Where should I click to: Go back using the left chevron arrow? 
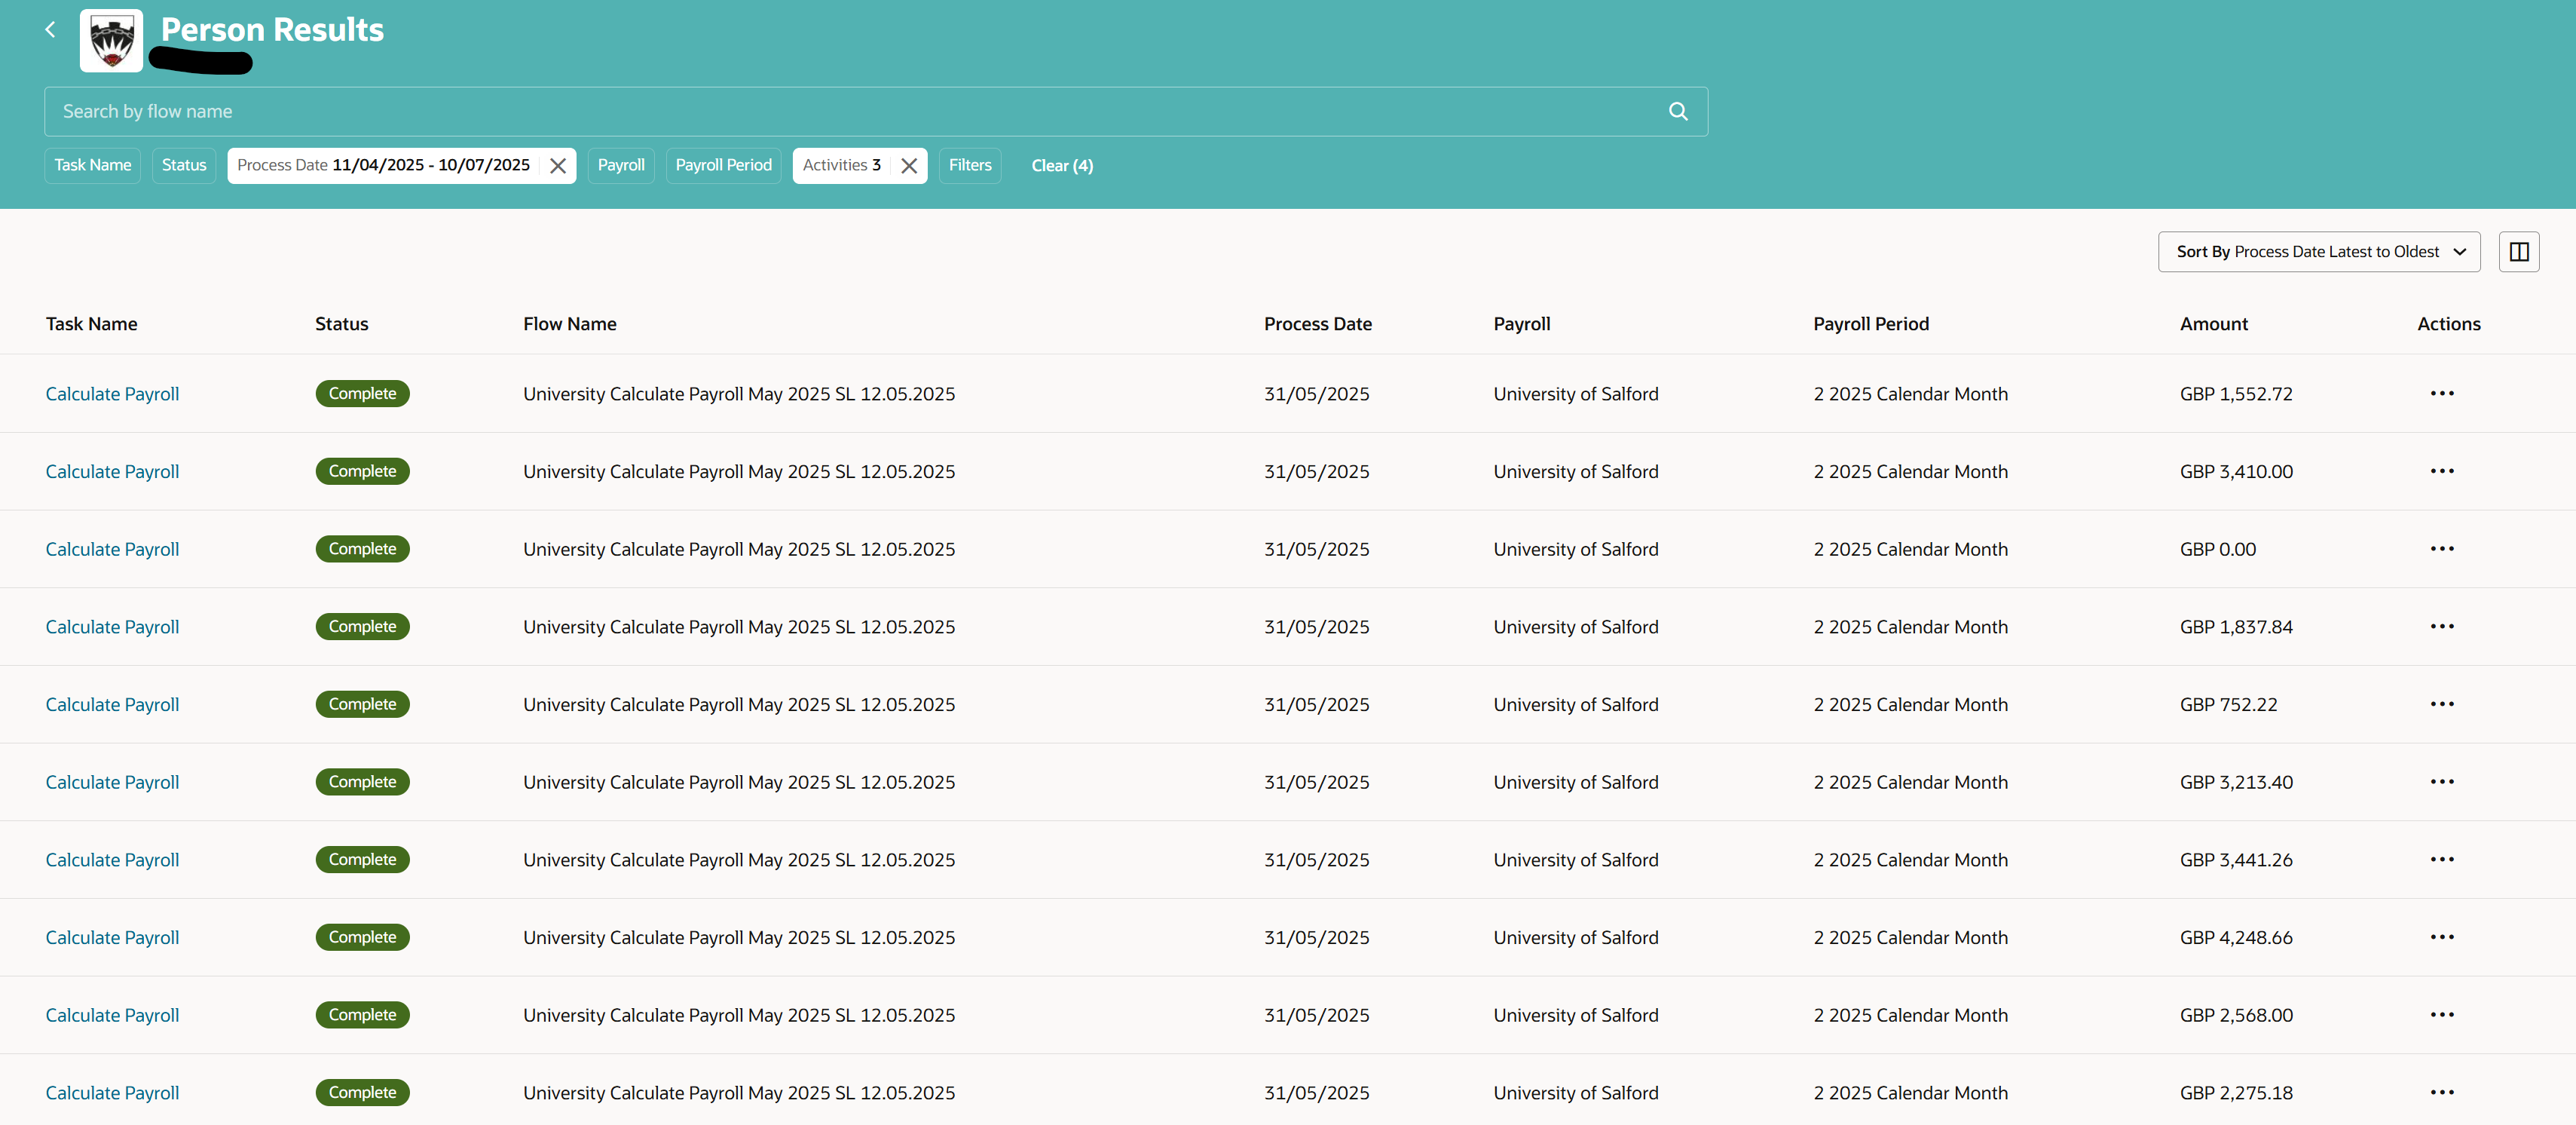pyautogui.click(x=50, y=30)
